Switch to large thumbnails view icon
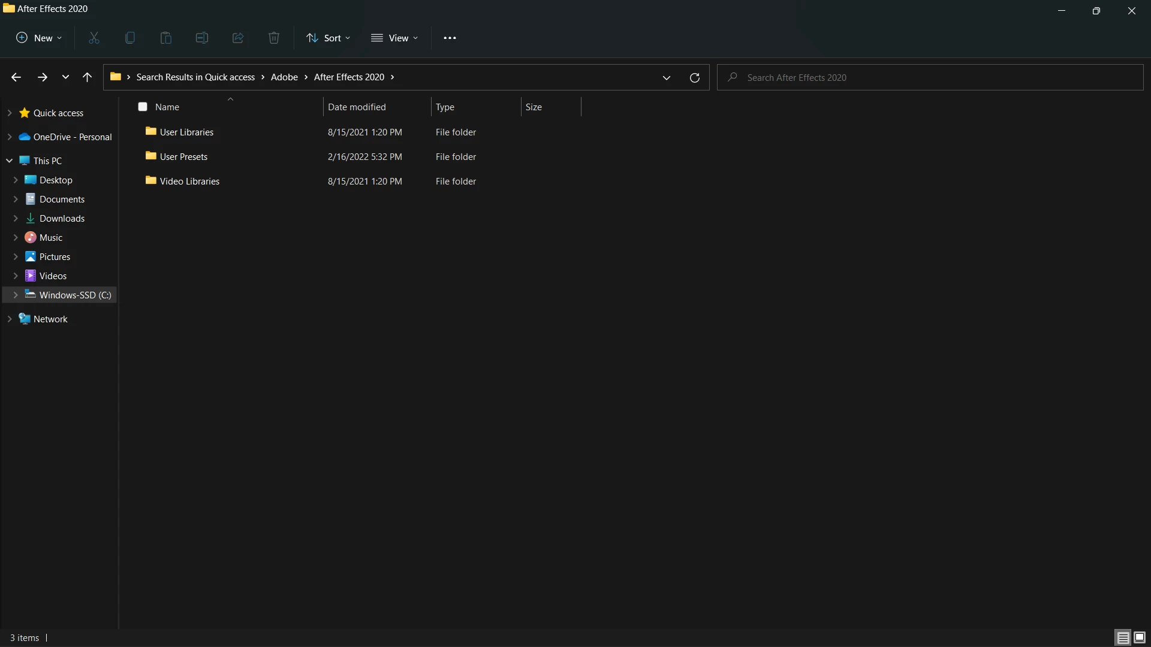This screenshot has width=1151, height=647. coord(1140,637)
